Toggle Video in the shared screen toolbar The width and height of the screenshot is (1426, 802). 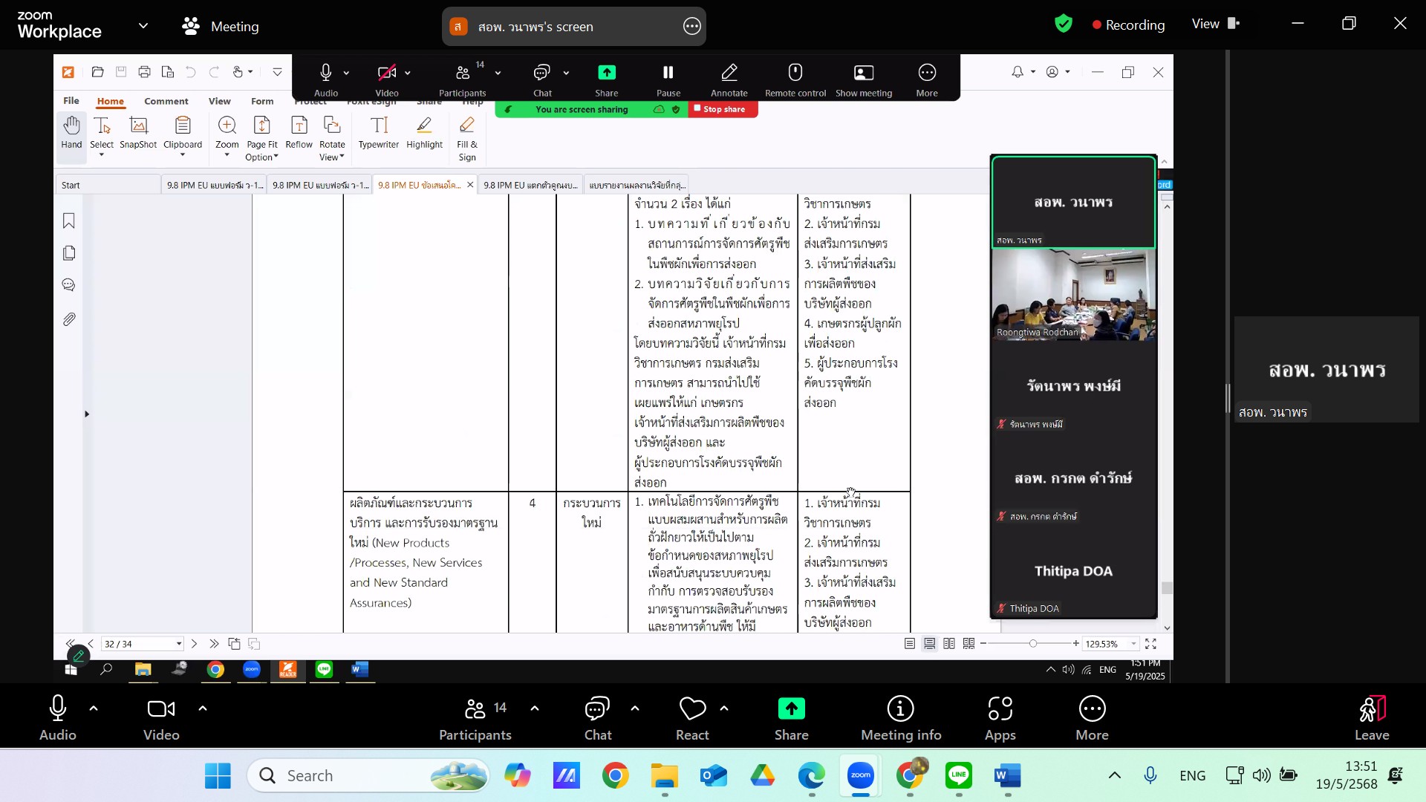click(x=386, y=79)
